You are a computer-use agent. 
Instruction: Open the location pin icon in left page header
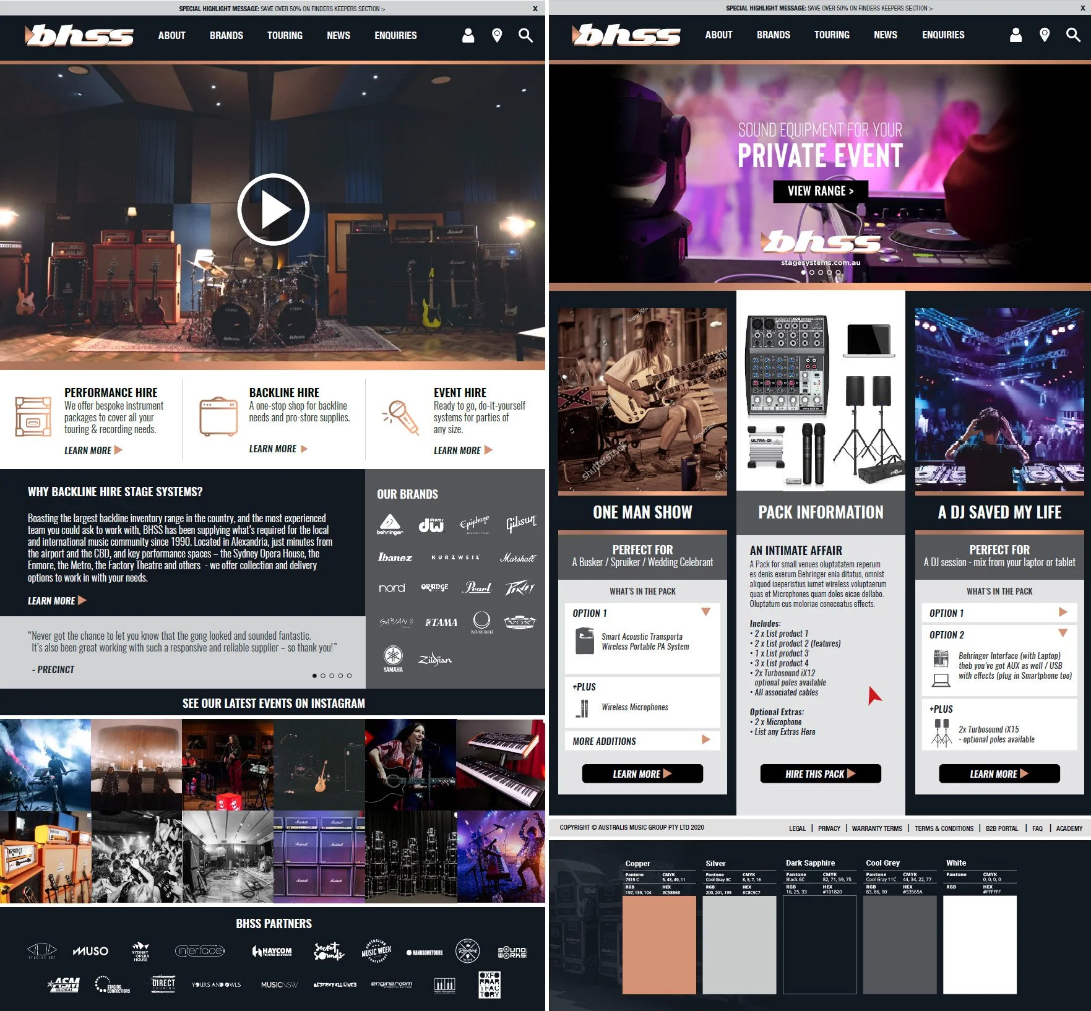click(x=497, y=35)
